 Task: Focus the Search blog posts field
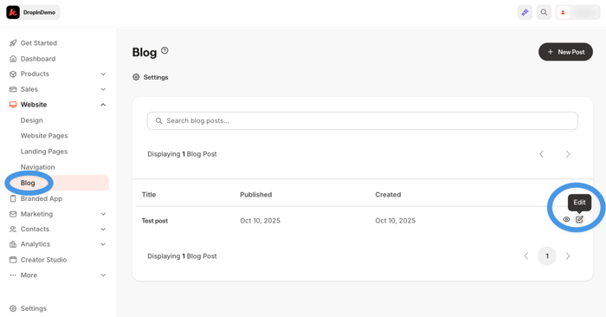(x=363, y=121)
